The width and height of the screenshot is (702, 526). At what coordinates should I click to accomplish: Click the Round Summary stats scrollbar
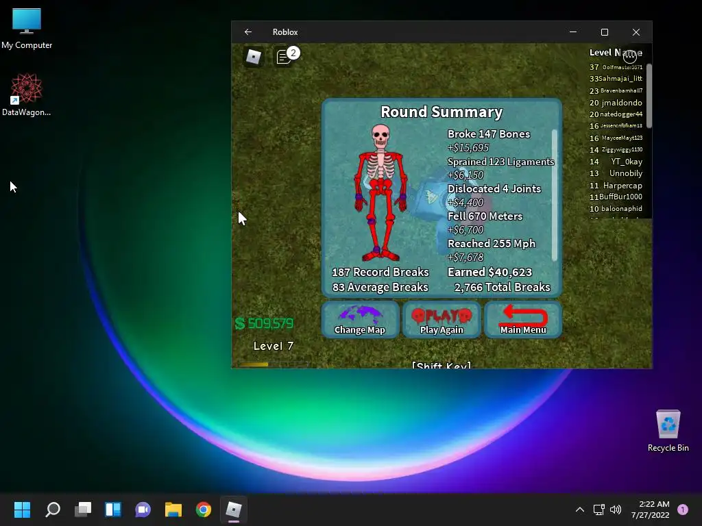pyautogui.click(x=555, y=195)
